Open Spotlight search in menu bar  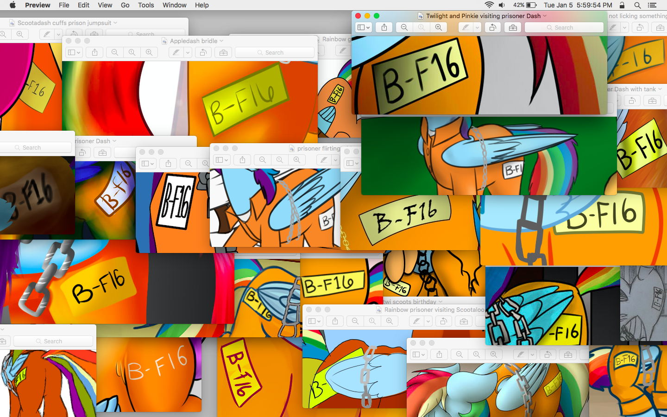637,5
